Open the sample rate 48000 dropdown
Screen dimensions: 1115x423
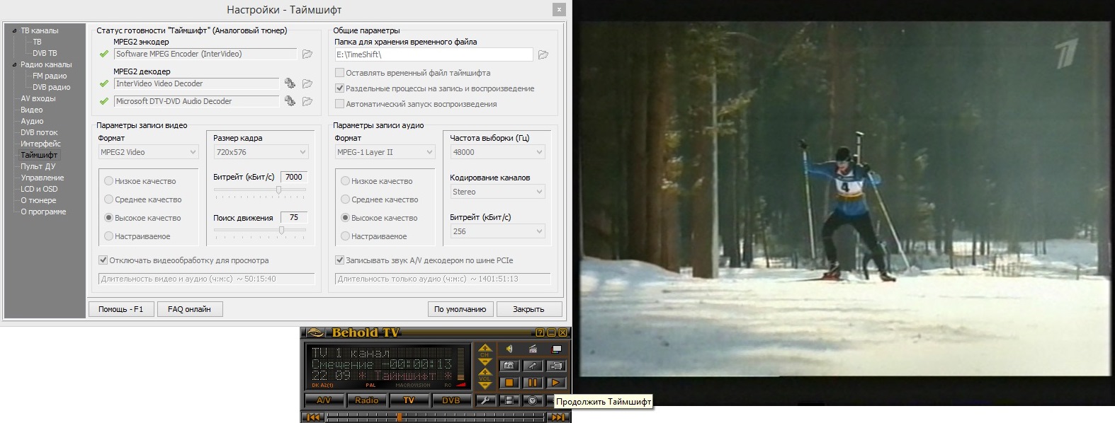[x=497, y=152]
